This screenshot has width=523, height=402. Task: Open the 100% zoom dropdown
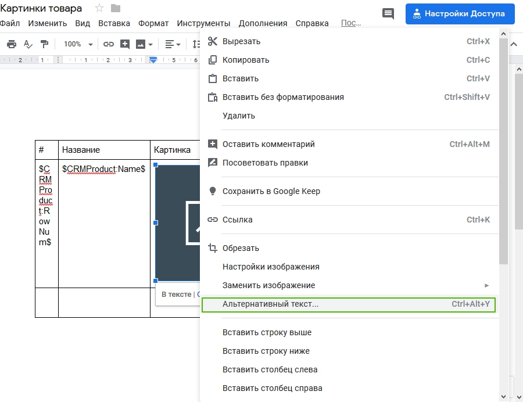pyautogui.click(x=78, y=44)
